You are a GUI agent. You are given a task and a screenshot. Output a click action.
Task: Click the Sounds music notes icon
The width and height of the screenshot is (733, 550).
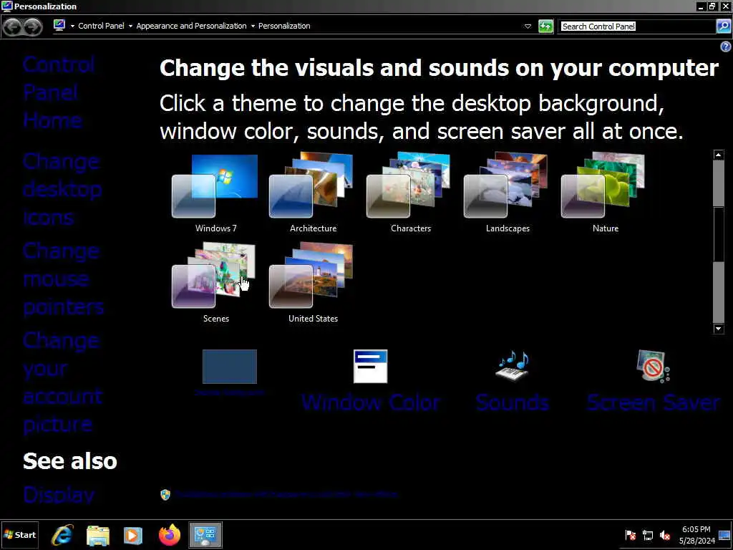click(513, 366)
